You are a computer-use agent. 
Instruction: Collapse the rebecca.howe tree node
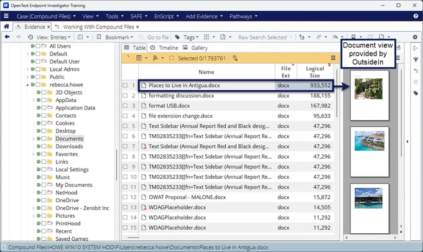click(27, 85)
